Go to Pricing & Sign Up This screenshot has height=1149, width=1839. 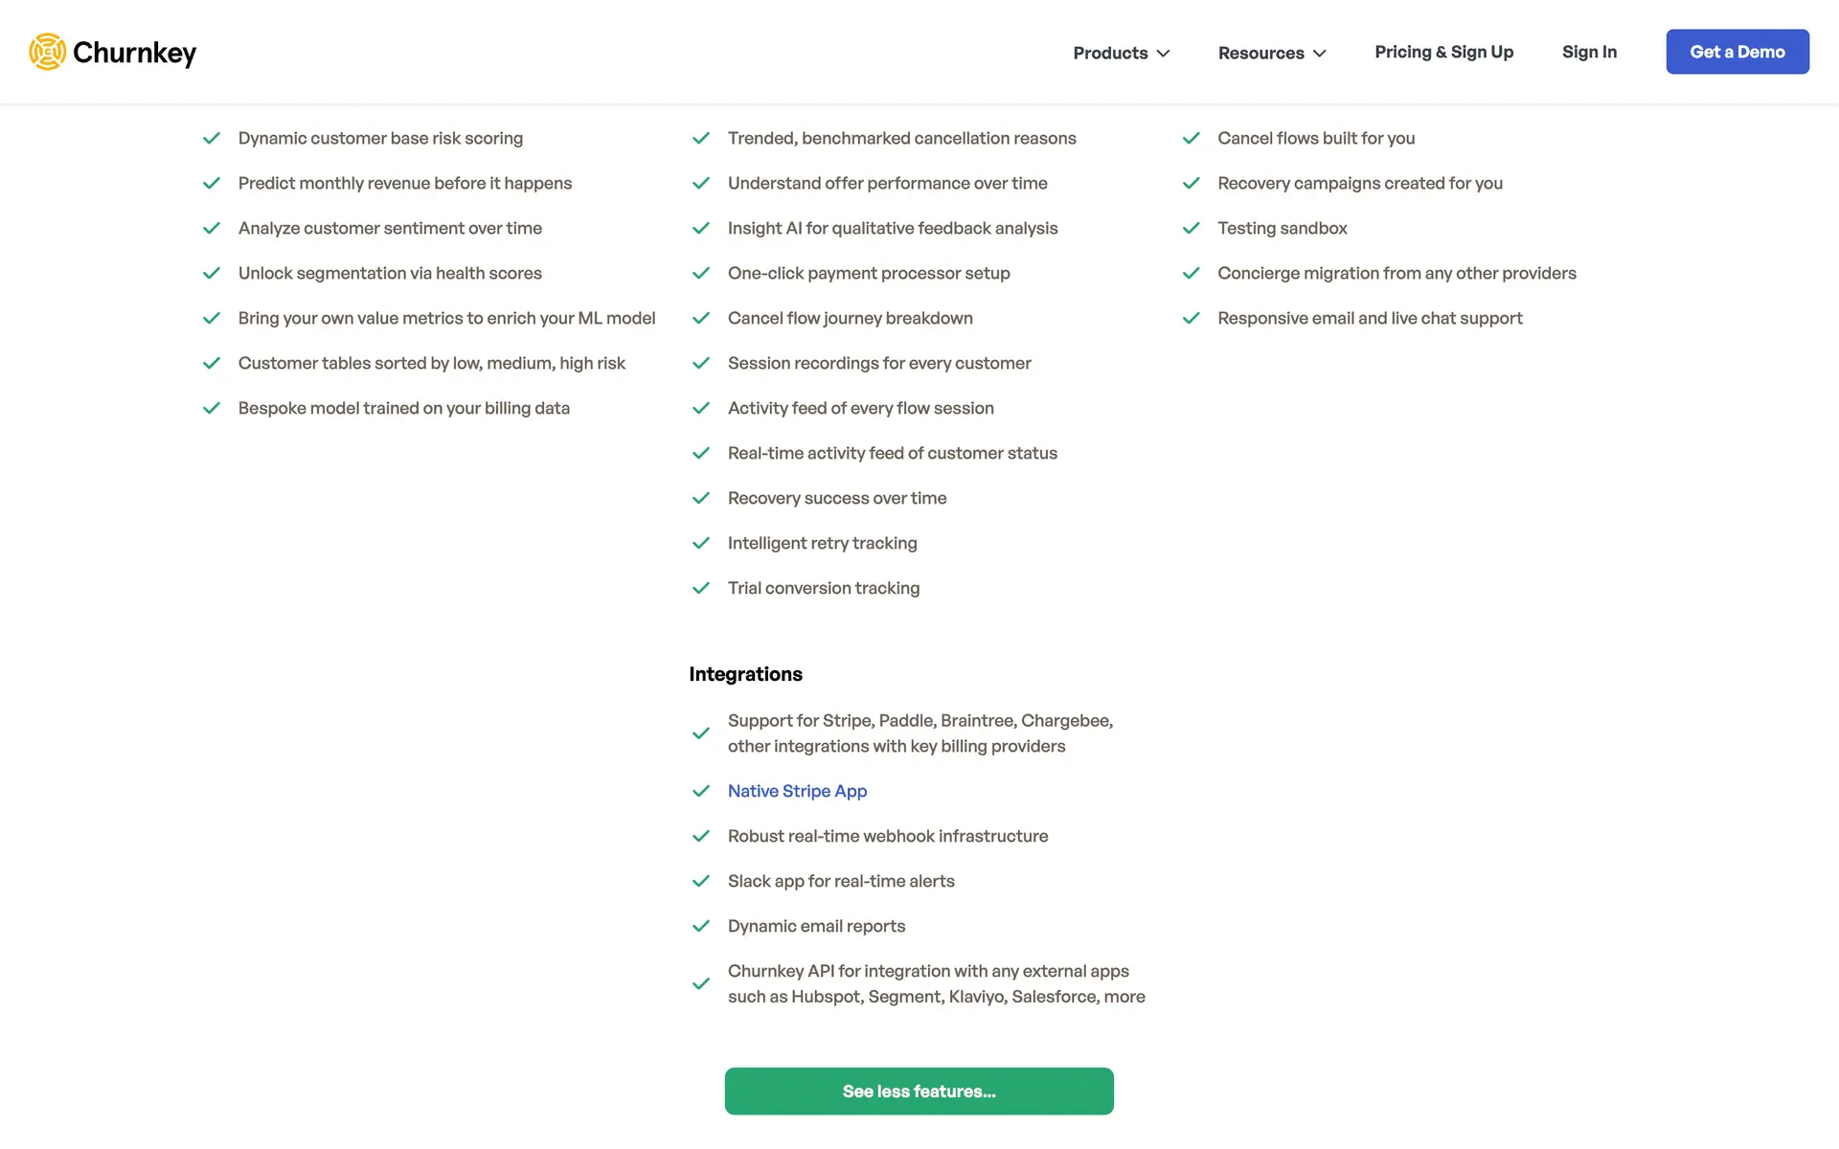tap(1443, 52)
